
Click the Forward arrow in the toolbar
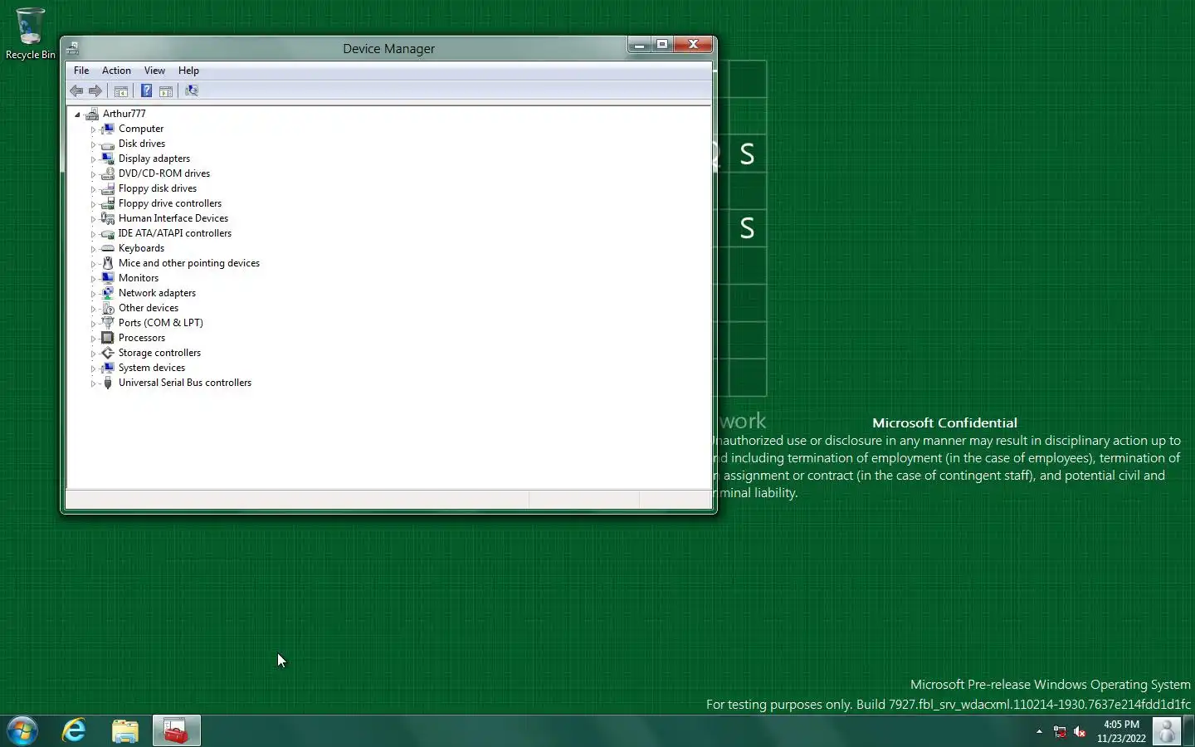coord(95,91)
